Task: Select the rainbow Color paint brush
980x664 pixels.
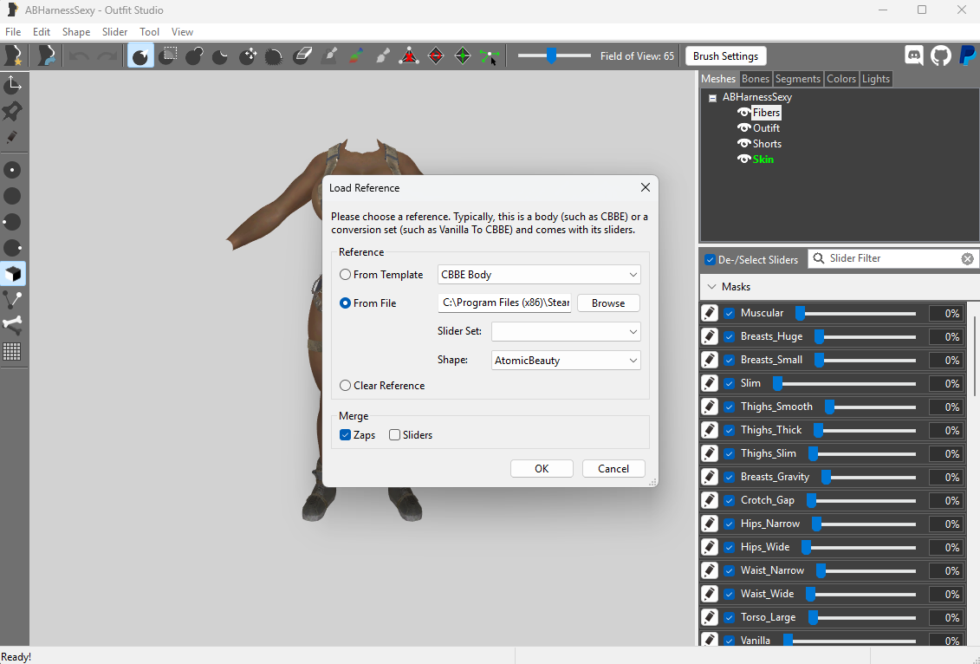Action: [356, 55]
